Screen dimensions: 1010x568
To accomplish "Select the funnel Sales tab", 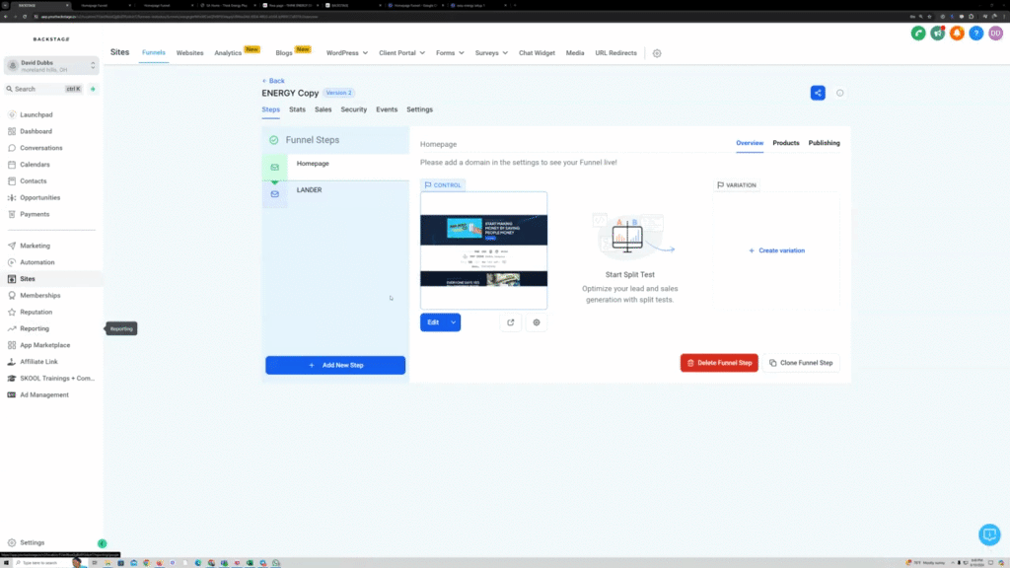I will (x=323, y=109).
